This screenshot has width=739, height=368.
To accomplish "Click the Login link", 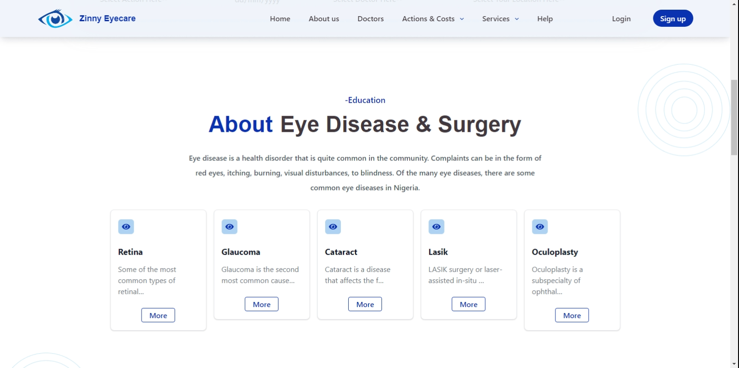I will pyautogui.click(x=621, y=18).
